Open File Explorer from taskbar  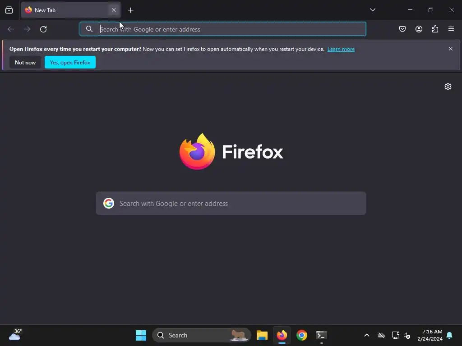(262, 335)
